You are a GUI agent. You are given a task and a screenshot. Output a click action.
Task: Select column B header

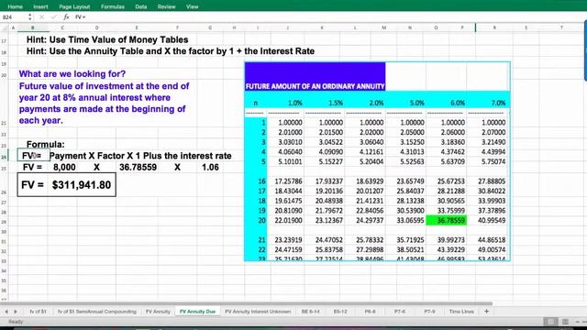pos(33,27)
